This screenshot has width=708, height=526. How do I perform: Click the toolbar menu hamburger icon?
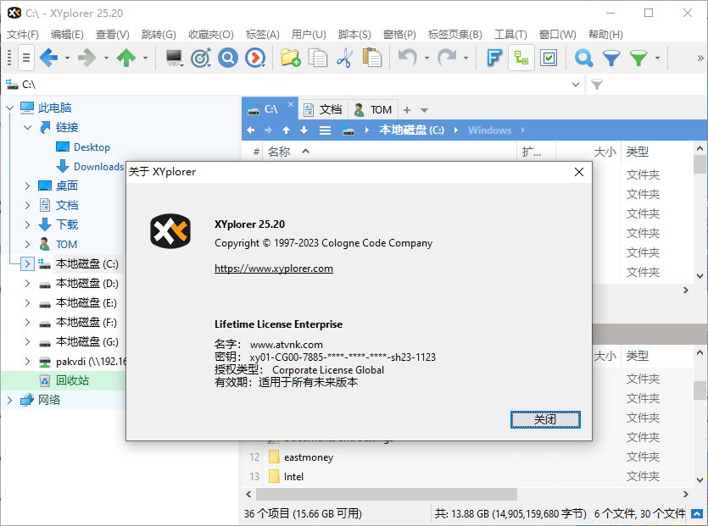[x=26, y=58]
